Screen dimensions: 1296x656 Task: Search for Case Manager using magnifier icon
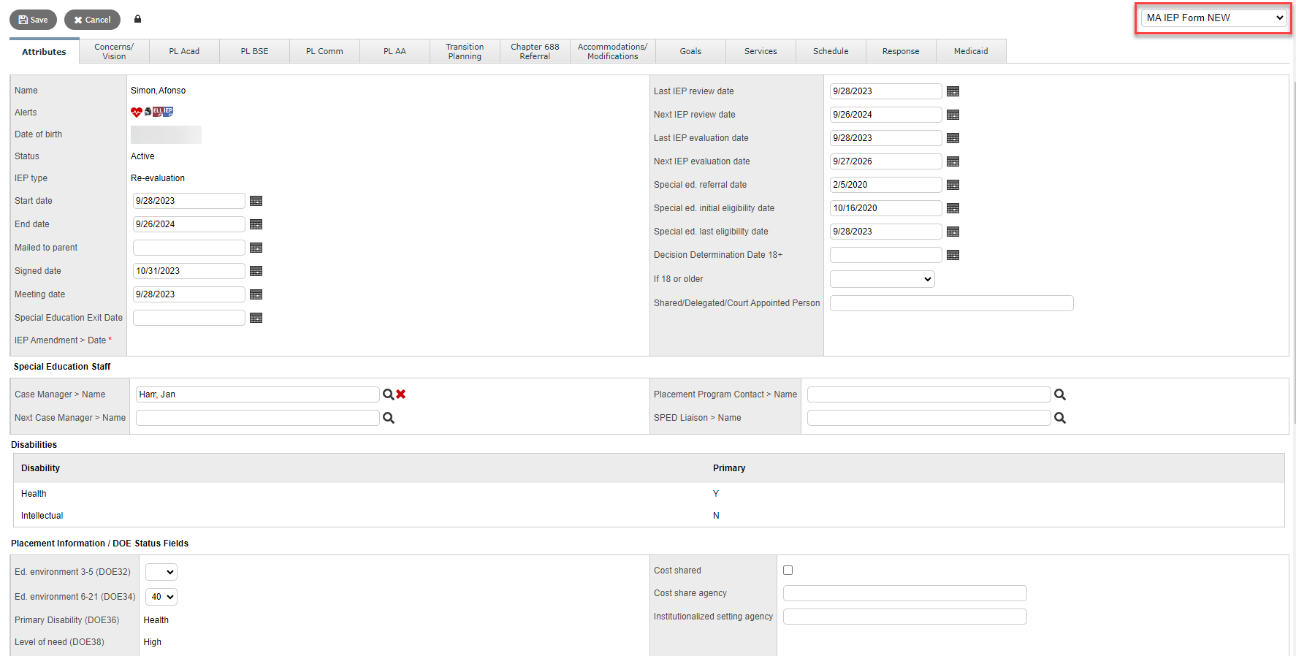tap(388, 394)
